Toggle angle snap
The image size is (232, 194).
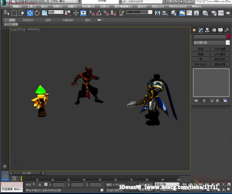(x=99, y=13)
